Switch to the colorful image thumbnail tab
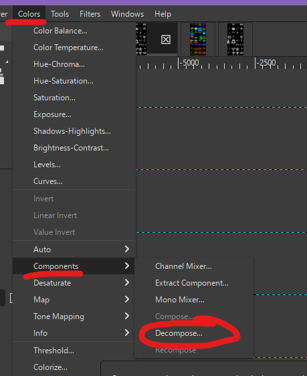 click(198, 39)
